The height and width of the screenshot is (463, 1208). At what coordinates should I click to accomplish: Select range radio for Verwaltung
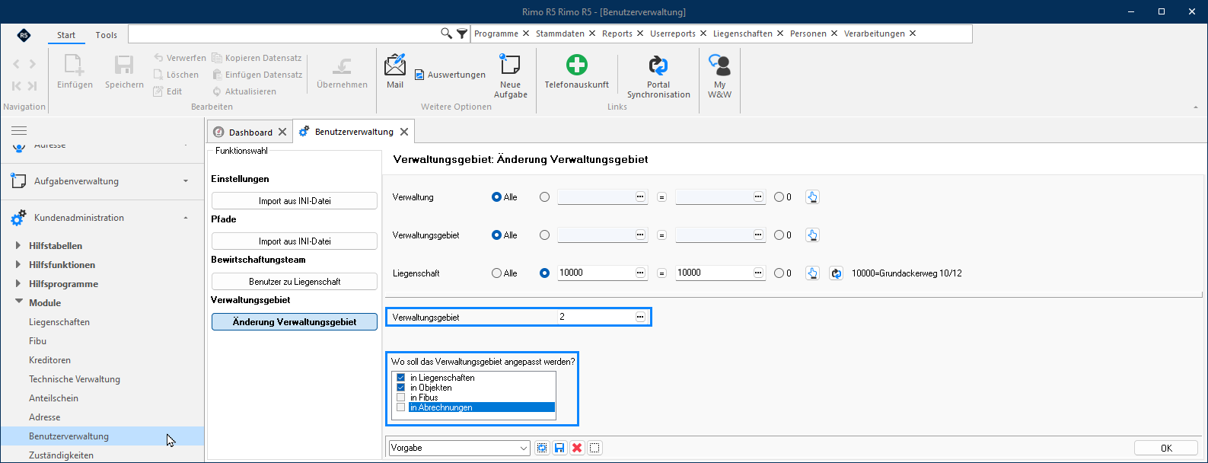coord(544,197)
